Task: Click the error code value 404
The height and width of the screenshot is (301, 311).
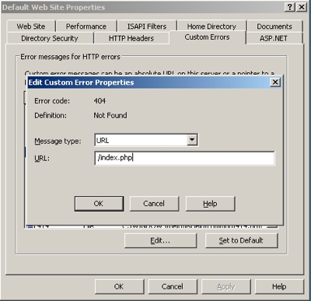Action: point(100,101)
